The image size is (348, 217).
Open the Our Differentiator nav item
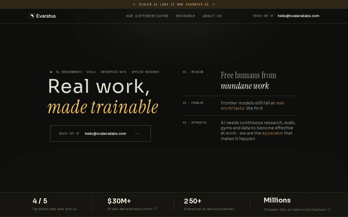pyautogui.click(x=147, y=16)
